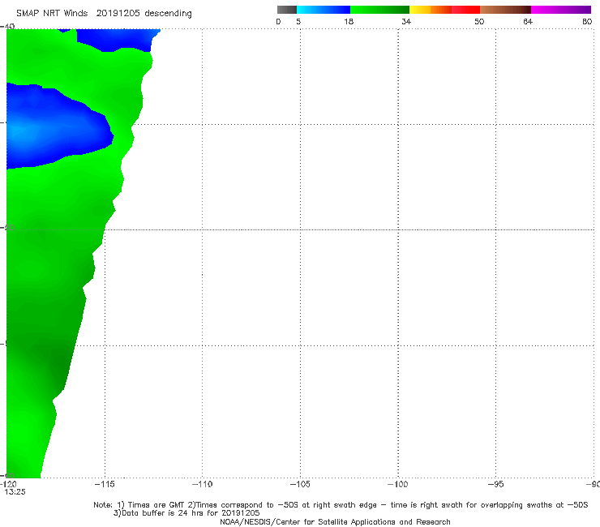This screenshot has height=527, width=600.
Task: Click the note line 'Times are GMT'
Action: [156, 505]
